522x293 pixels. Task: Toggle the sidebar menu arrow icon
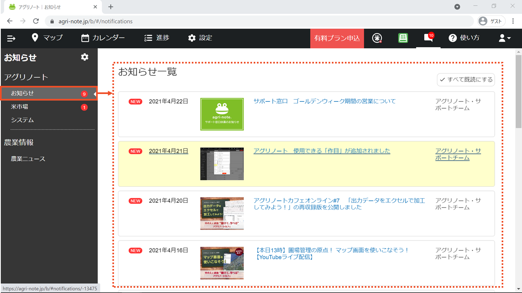pyautogui.click(x=11, y=38)
